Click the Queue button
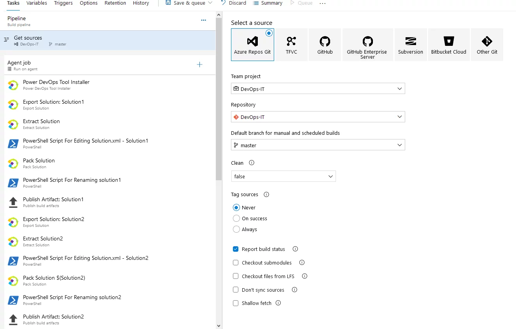This screenshot has height=329, width=516. point(301,3)
